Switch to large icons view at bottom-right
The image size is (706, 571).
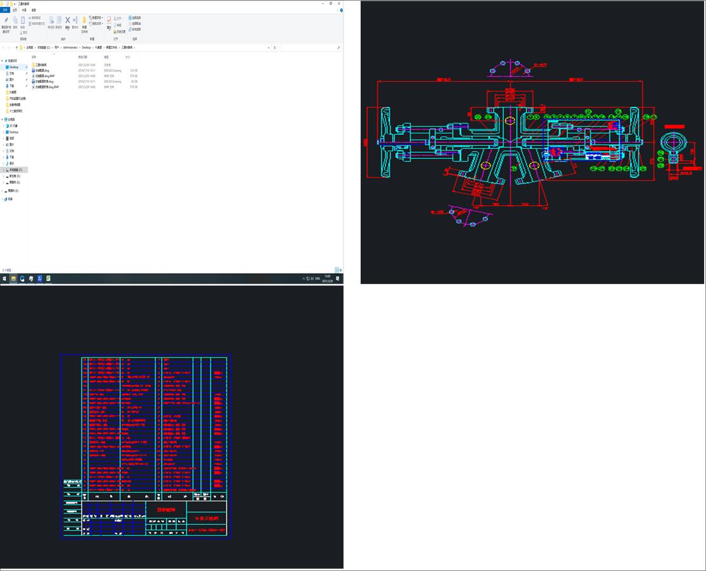pyautogui.click(x=340, y=270)
